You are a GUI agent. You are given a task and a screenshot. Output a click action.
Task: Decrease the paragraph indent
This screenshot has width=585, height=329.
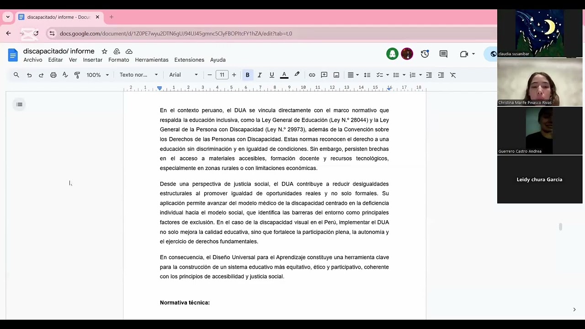pos(429,75)
